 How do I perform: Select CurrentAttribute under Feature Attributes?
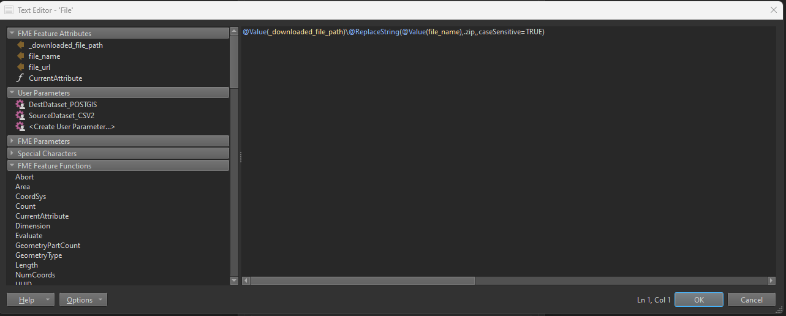point(55,78)
